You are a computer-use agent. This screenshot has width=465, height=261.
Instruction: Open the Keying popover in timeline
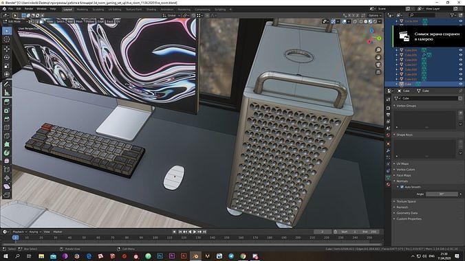point(34,232)
